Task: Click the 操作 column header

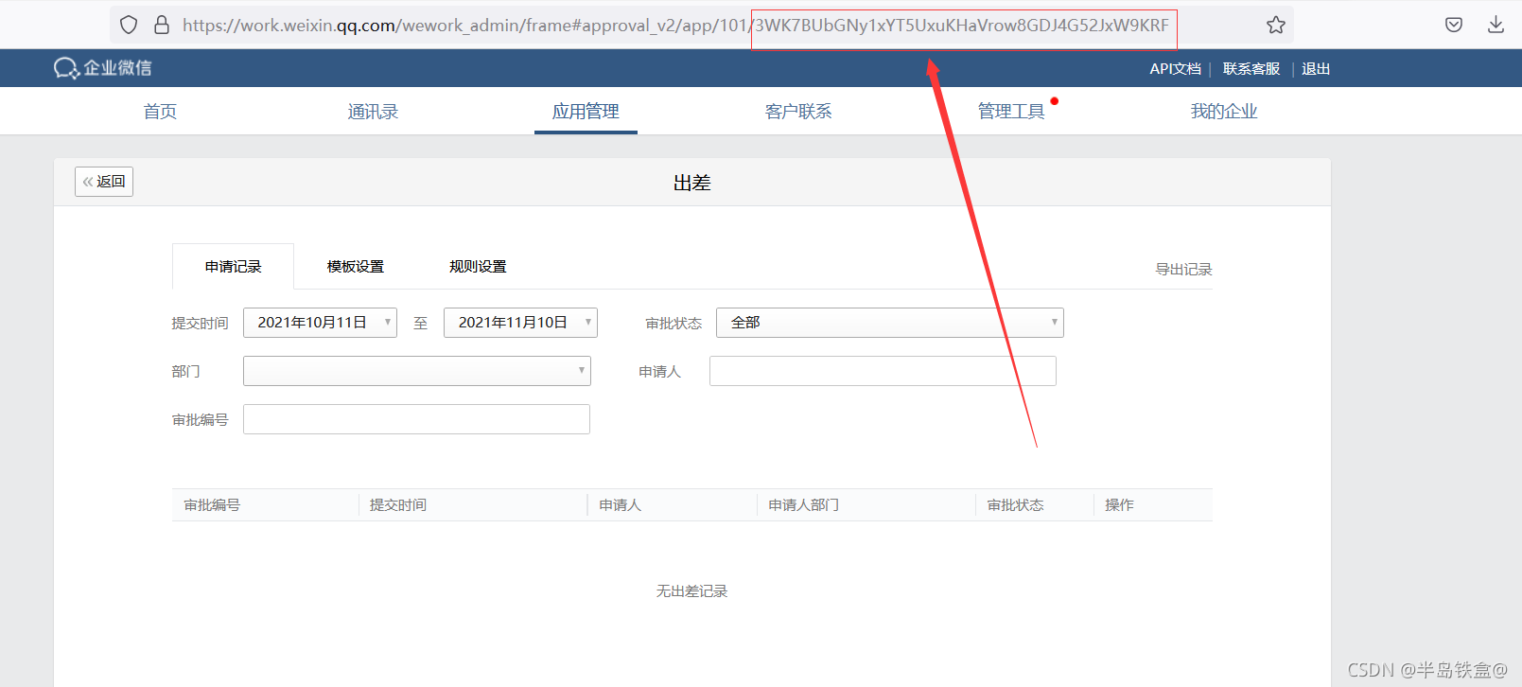Action: click(x=1119, y=505)
